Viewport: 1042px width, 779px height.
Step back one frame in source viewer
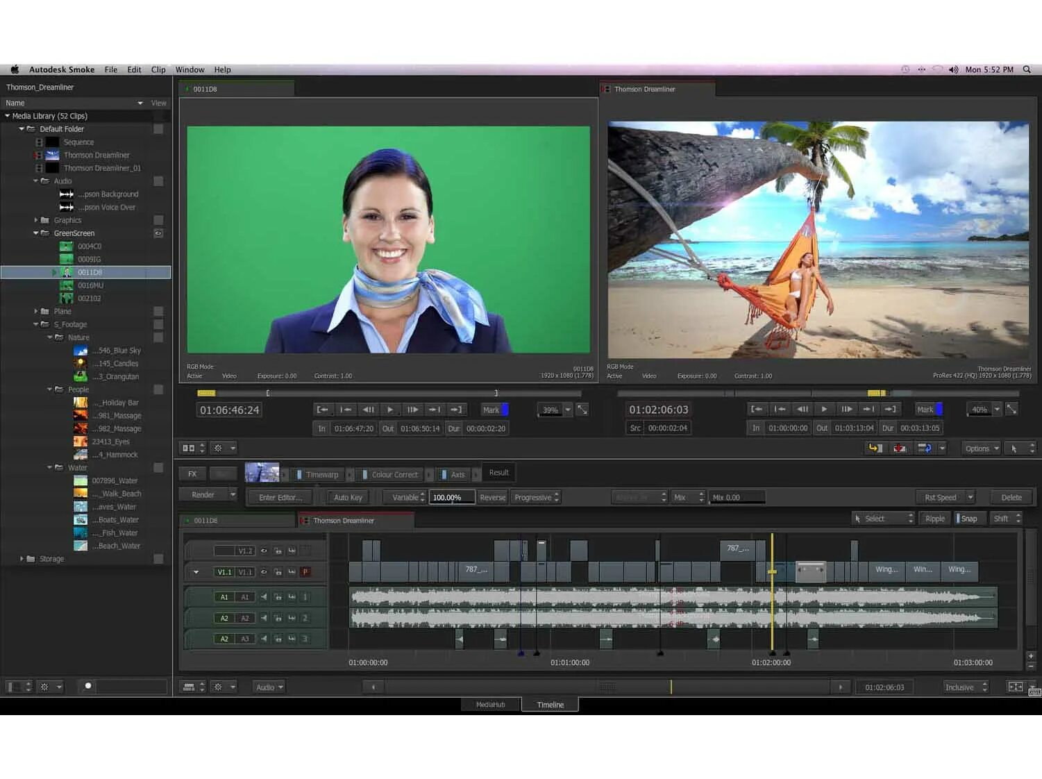coord(368,410)
